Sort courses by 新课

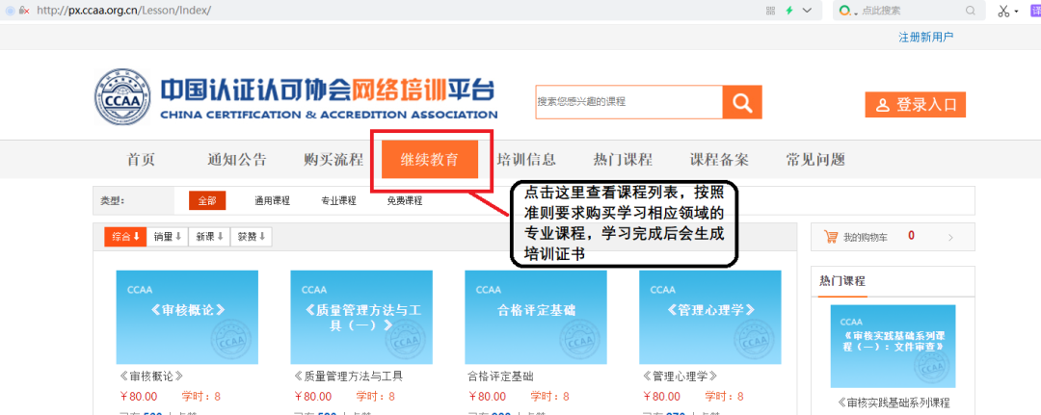pos(209,237)
